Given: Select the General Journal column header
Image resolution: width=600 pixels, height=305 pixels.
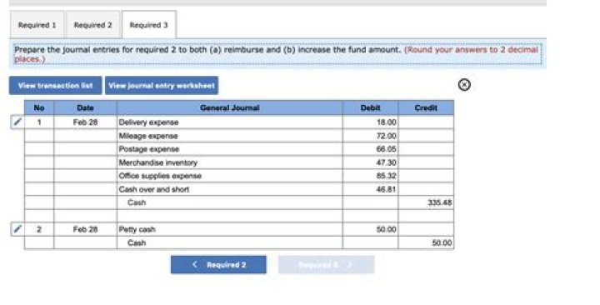Looking at the screenshot, I should pos(230,108).
